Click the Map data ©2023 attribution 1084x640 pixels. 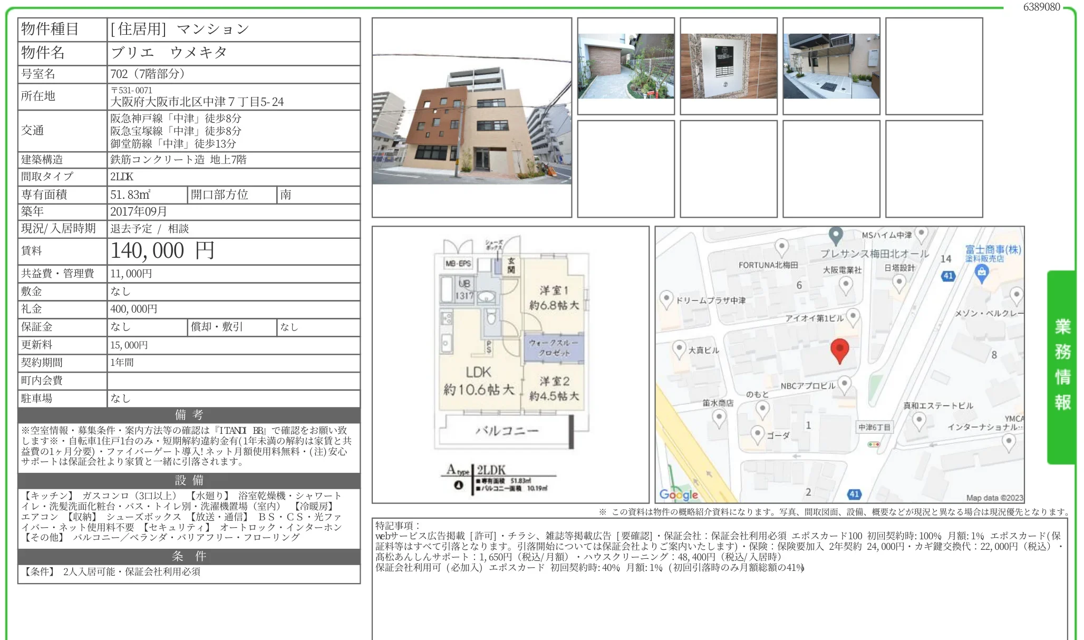pyautogui.click(x=994, y=498)
